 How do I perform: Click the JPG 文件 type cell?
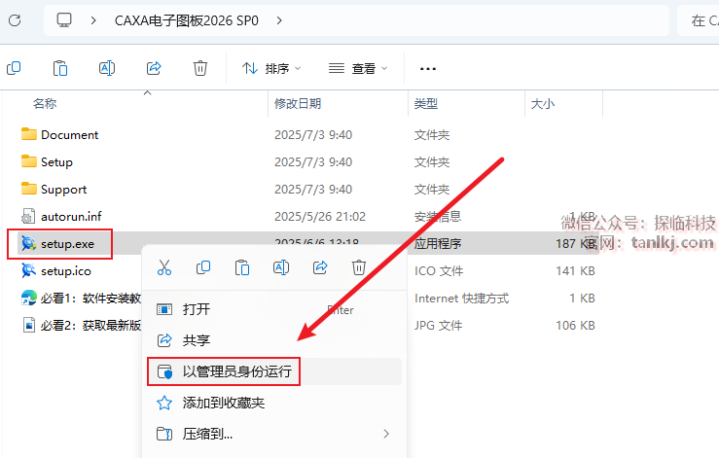[x=439, y=326]
